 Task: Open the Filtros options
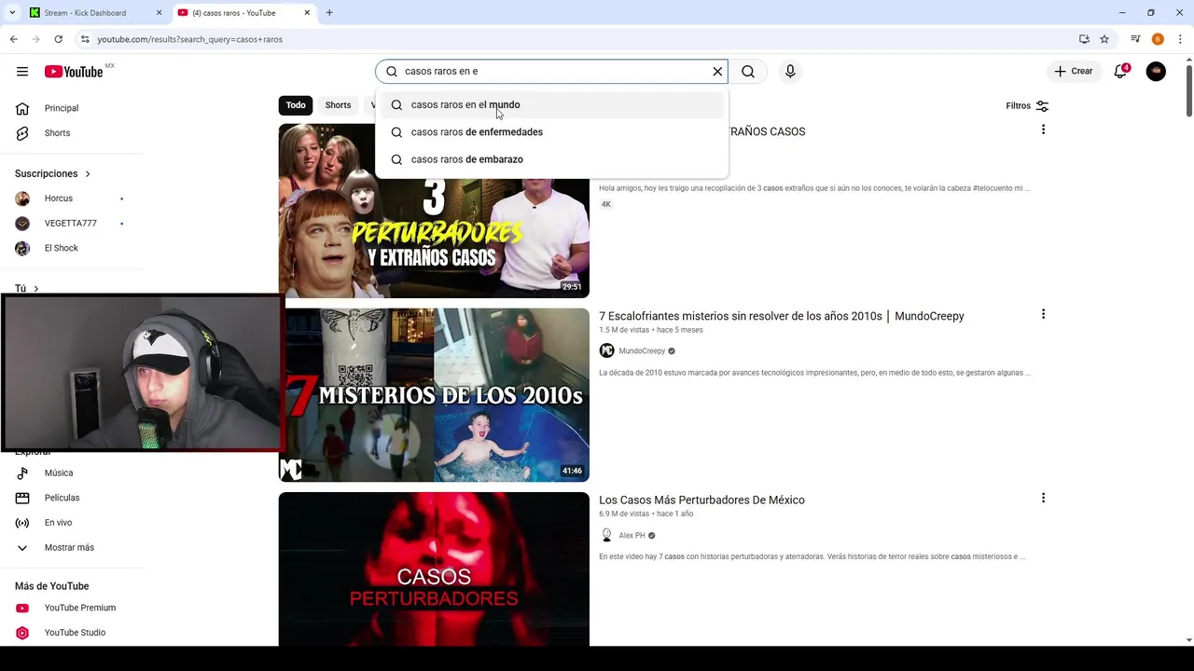[1027, 106]
